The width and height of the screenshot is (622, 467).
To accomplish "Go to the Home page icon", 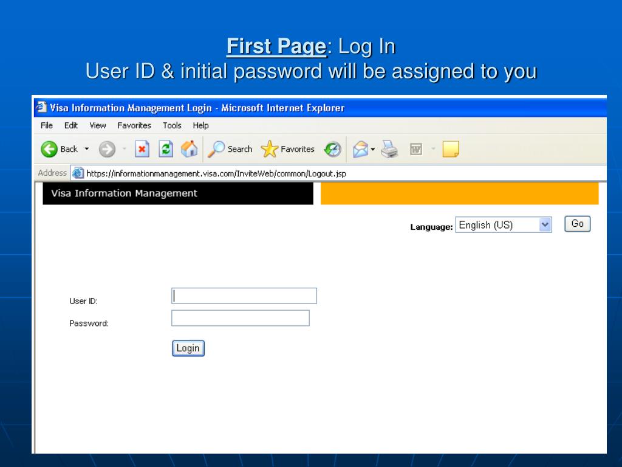I will pyautogui.click(x=190, y=150).
